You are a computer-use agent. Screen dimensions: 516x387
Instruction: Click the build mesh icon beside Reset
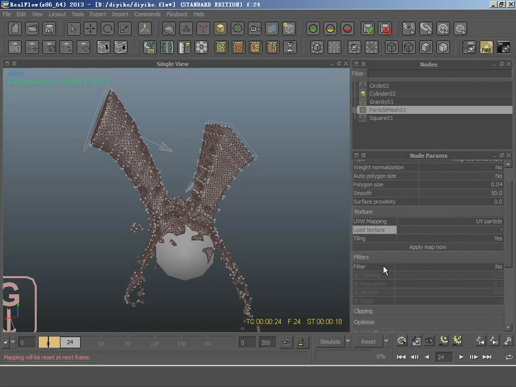[x=402, y=341]
